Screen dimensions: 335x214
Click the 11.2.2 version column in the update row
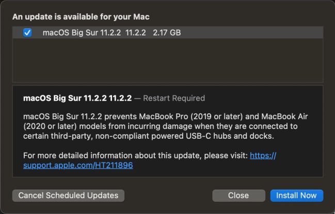click(x=136, y=32)
